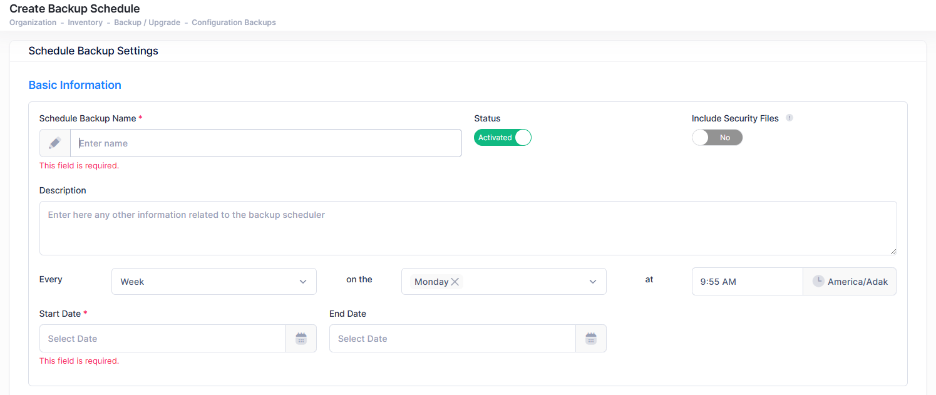936x395 pixels.
Task: Click the End Date Select Date field
Action: 452,339
